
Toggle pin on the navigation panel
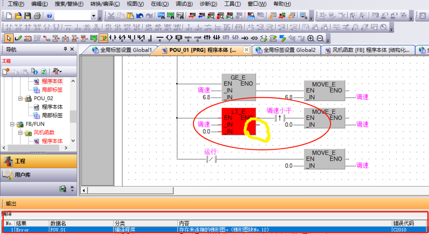65,49
